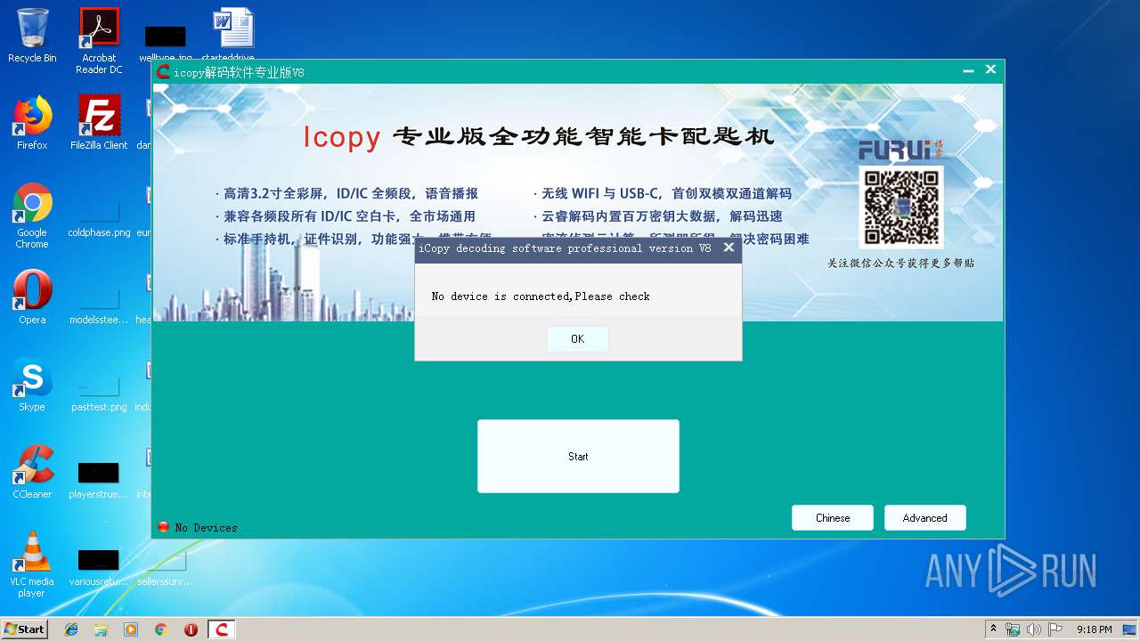Viewport: 1140px width, 641px height.
Task: Open Opera desktop shortcut
Action: click(x=32, y=297)
